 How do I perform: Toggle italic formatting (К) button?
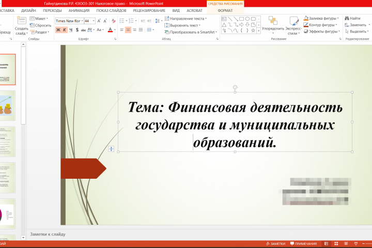click(64, 30)
